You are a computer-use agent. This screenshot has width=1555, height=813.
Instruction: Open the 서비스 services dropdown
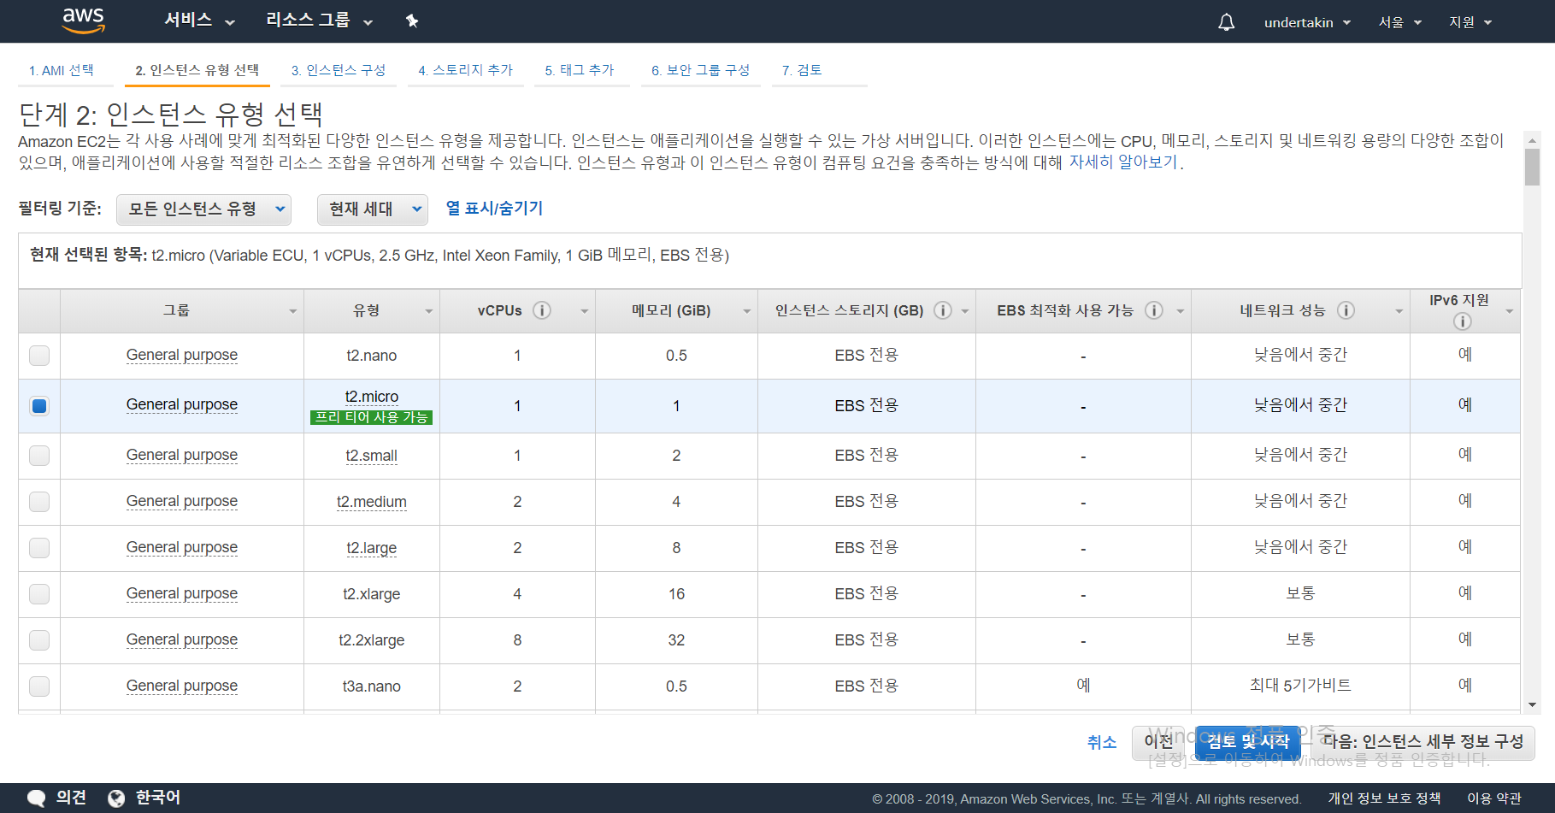(x=199, y=21)
